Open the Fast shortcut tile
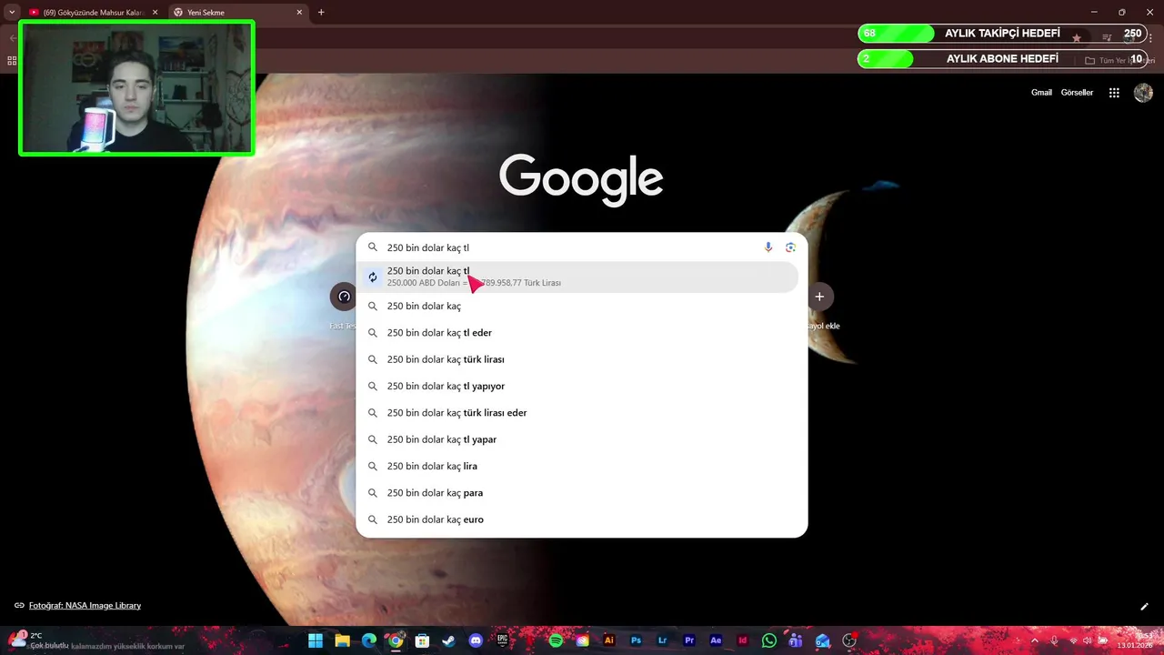The image size is (1164, 655). [x=344, y=297]
